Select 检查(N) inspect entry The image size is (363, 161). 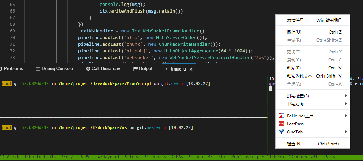click(x=313, y=144)
